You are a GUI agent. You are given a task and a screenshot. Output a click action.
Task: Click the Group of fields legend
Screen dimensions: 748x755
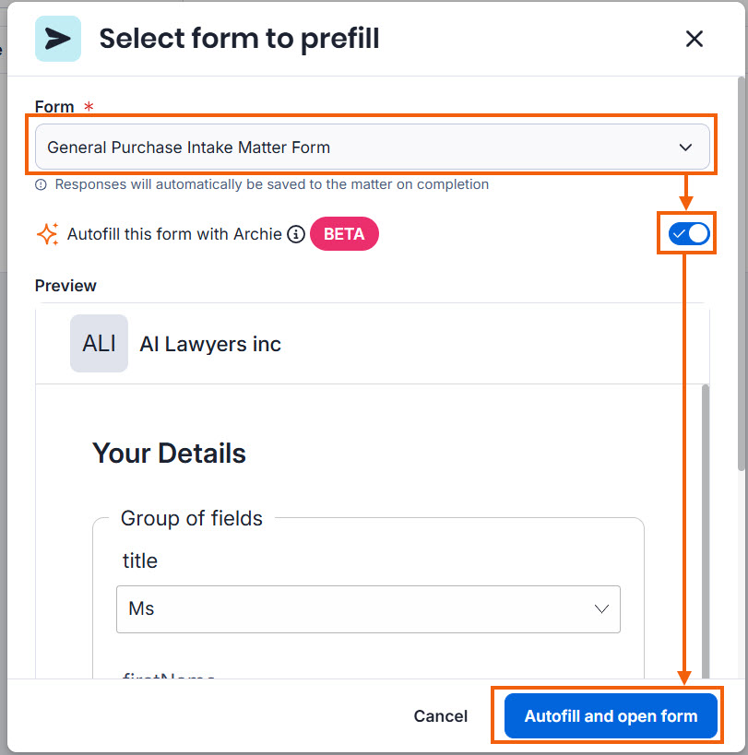tap(192, 519)
